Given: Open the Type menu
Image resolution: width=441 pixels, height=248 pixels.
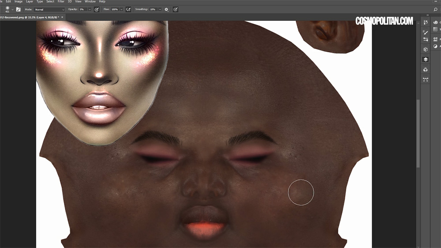Looking at the screenshot, I should (40, 1).
